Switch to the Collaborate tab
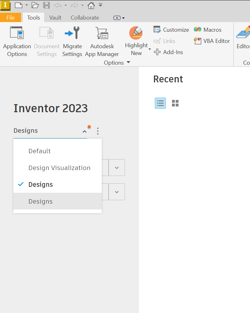Image resolution: width=250 pixels, height=313 pixels. [85, 18]
